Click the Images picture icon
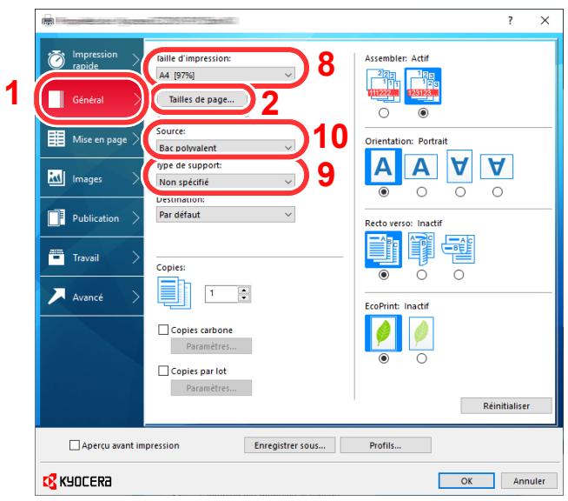Viewport: 568px width, 501px height. click(x=56, y=178)
